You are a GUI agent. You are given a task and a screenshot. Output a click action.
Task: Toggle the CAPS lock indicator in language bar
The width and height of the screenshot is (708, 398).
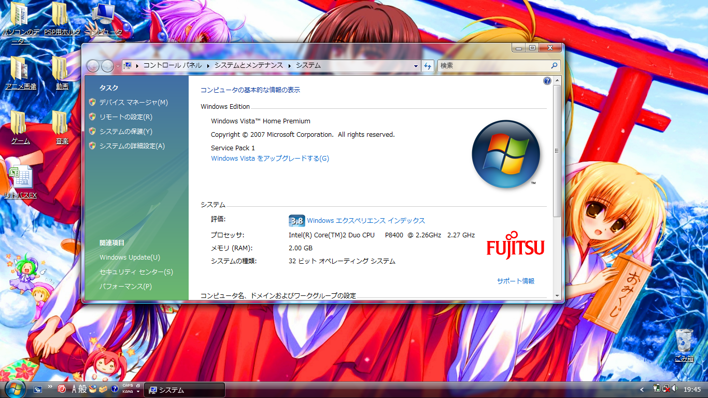click(x=128, y=386)
